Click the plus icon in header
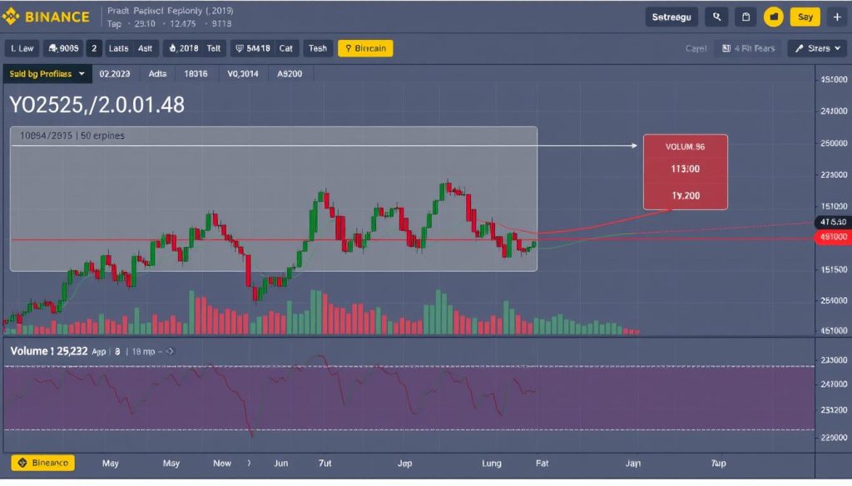This screenshot has width=852, height=486. tap(837, 17)
